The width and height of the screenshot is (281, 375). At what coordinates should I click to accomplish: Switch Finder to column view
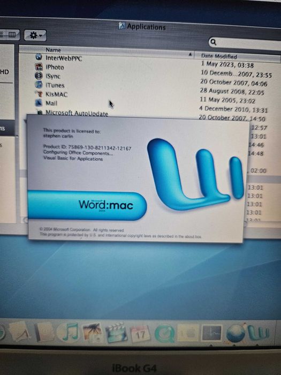12,35
